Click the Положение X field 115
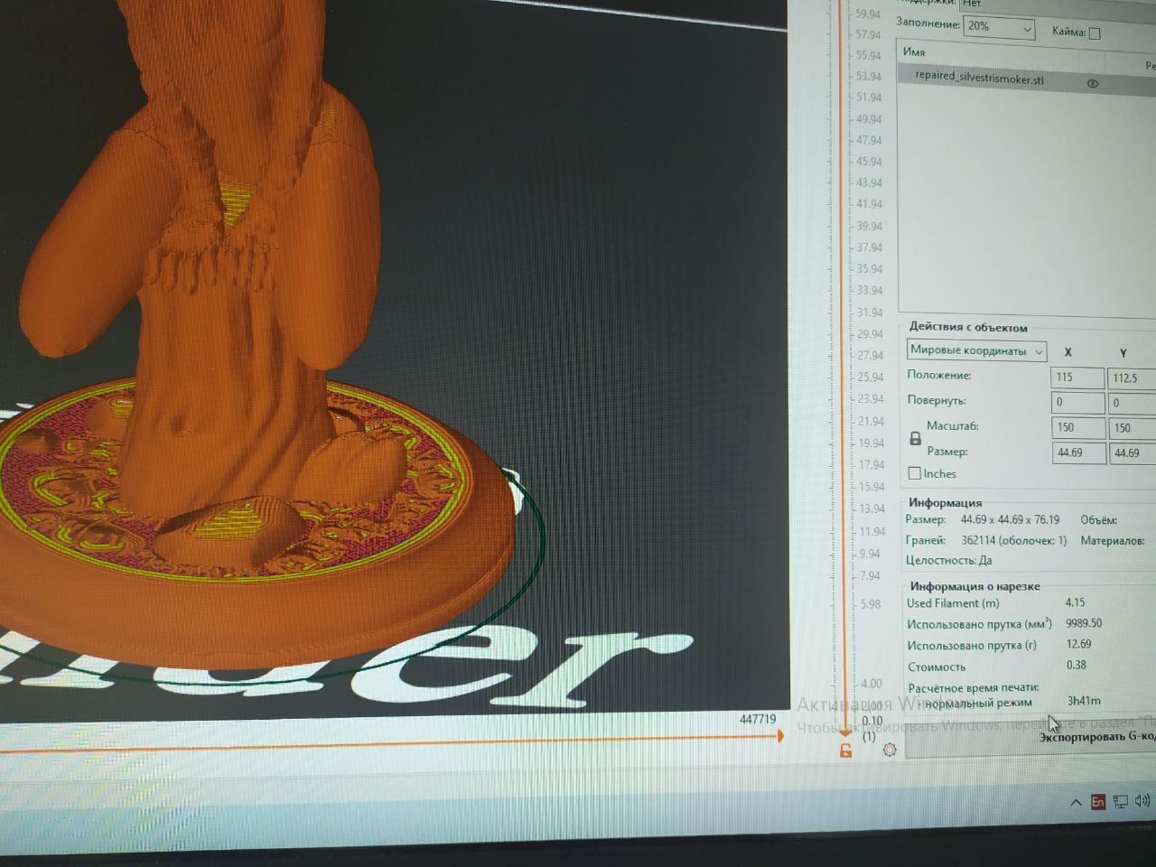This screenshot has width=1156, height=867. pyautogui.click(x=1077, y=378)
